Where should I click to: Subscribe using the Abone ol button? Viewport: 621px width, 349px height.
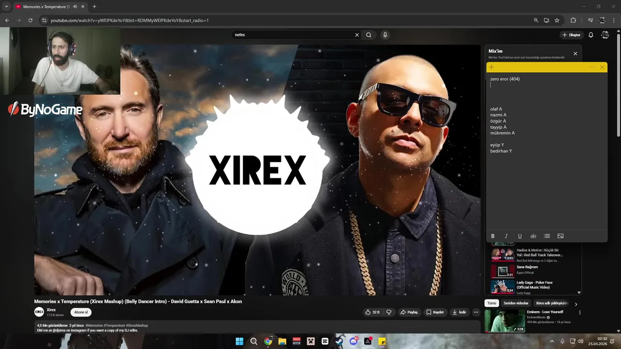tap(81, 312)
